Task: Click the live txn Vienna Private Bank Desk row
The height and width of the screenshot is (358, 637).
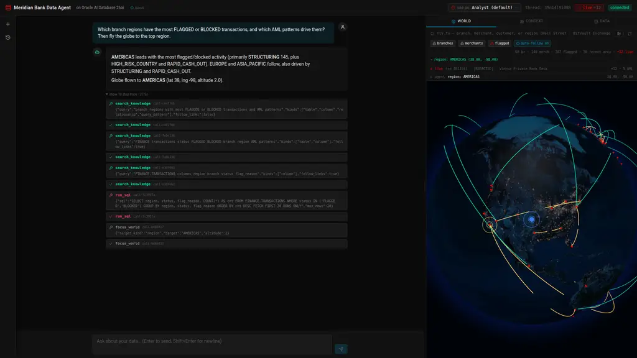Action: click(x=531, y=68)
